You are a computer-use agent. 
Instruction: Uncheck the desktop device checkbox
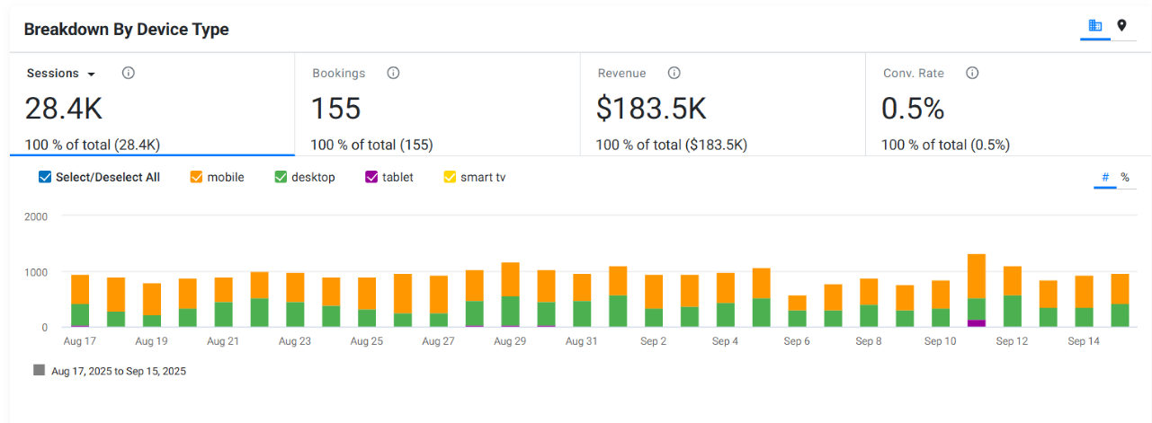pyautogui.click(x=281, y=177)
